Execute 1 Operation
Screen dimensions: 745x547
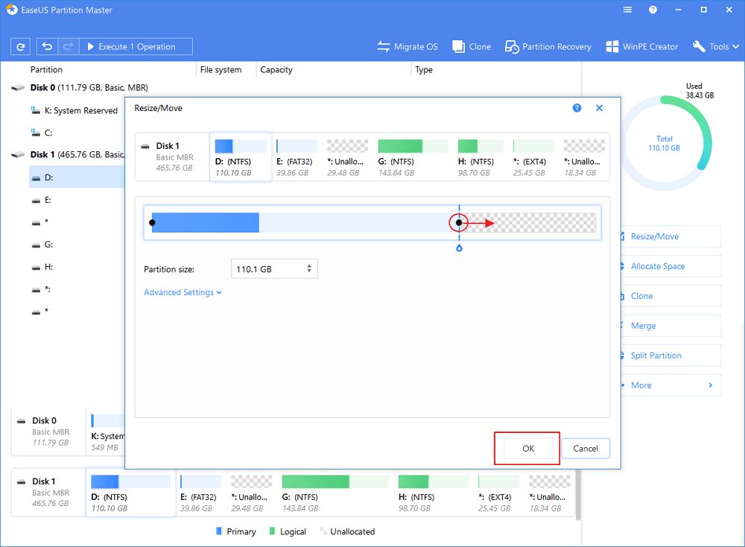click(x=136, y=46)
